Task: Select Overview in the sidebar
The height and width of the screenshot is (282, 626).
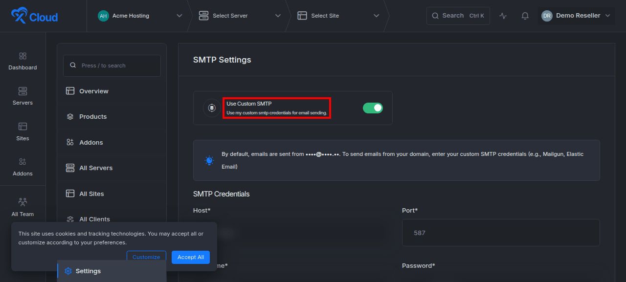Action: click(x=112, y=91)
